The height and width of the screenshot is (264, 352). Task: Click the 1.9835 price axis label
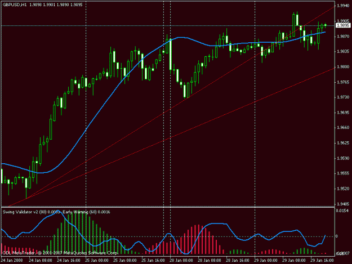(x=343, y=52)
